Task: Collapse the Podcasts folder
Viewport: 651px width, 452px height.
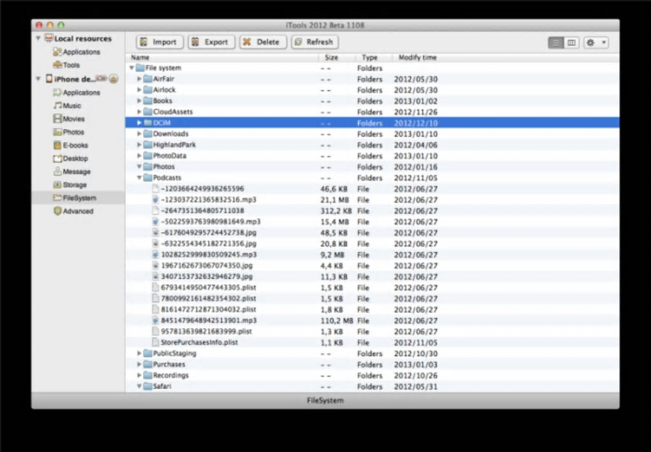Action: coord(139,178)
